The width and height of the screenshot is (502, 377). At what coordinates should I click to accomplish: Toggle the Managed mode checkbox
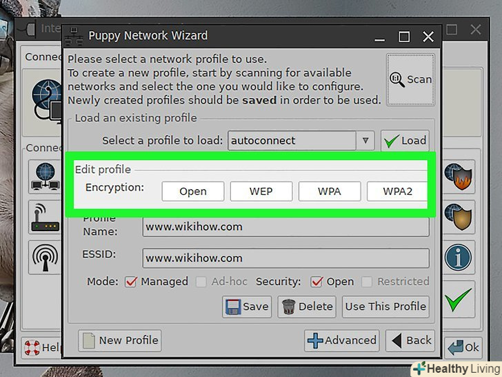130,282
